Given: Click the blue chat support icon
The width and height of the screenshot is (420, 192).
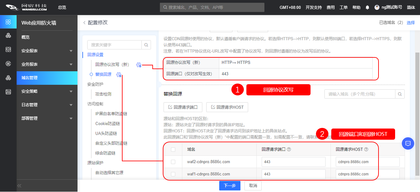Looking at the screenshot, I should [408, 143].
